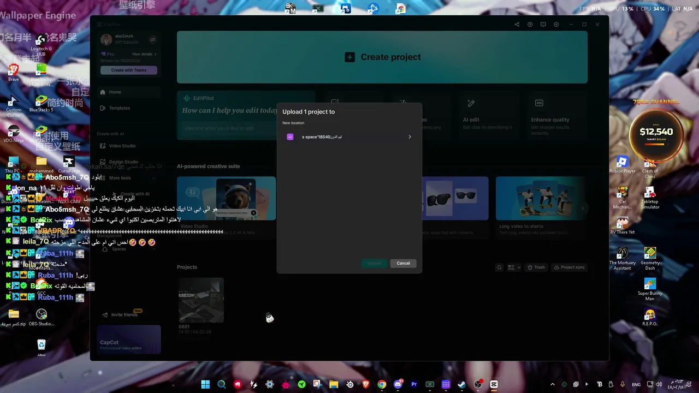Open the Windows Start menu
The image size is (699, 393).
point(205,384)
